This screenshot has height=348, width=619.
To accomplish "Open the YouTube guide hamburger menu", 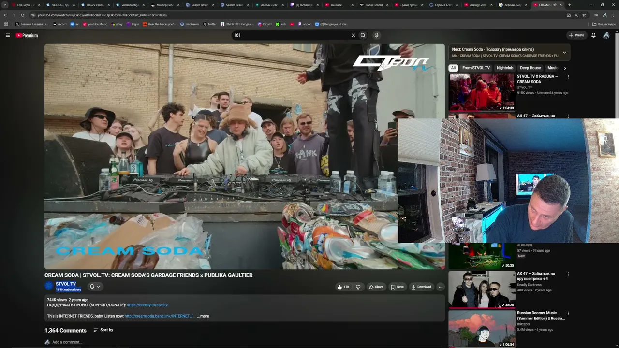I will click(x=8, y=35).
